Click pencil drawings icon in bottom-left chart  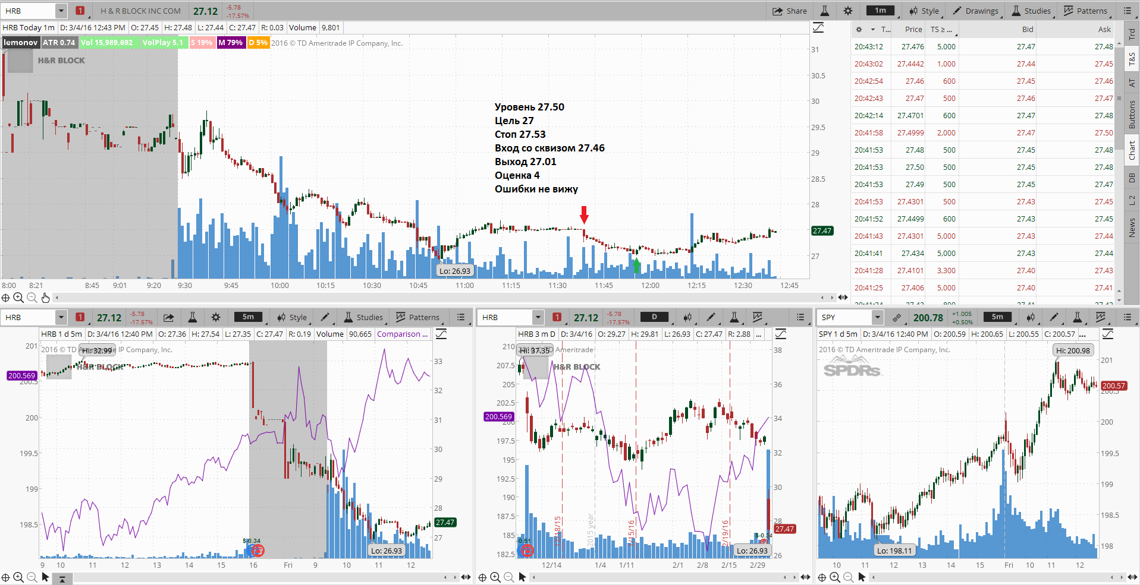click(325, 317)
